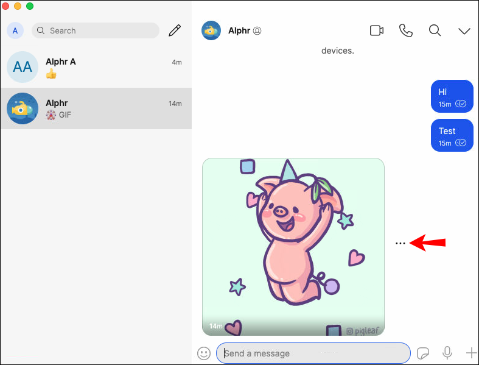This screenshot has height=365, width=479.
Task: Open the Alphr A conversation
Action: pos(96,67)
